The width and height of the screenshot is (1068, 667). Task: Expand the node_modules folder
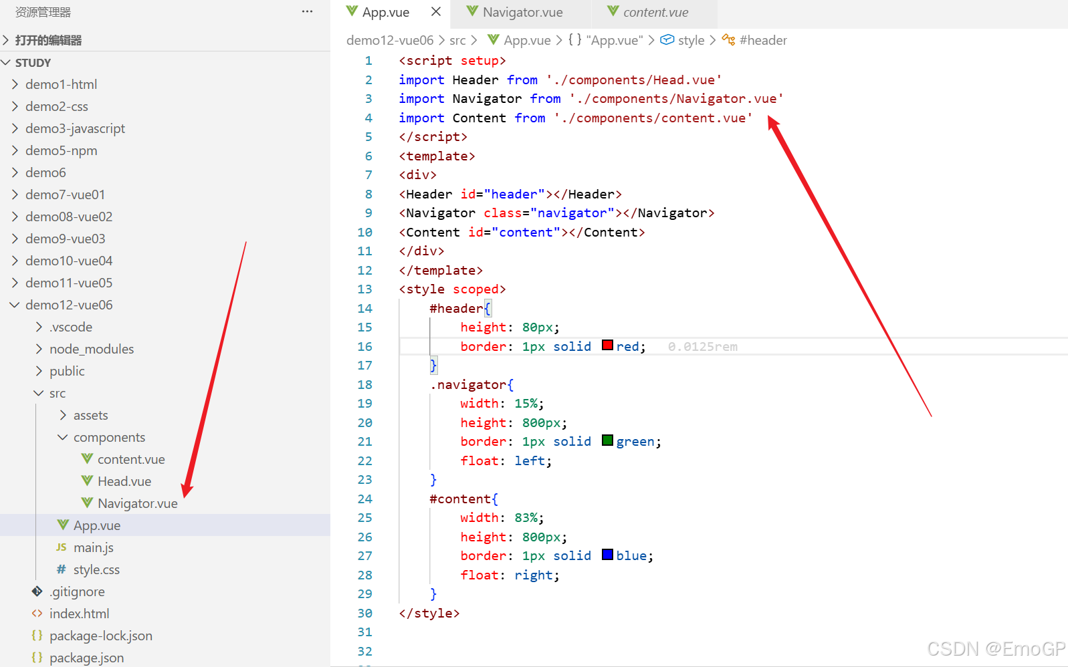click(39, 349)
